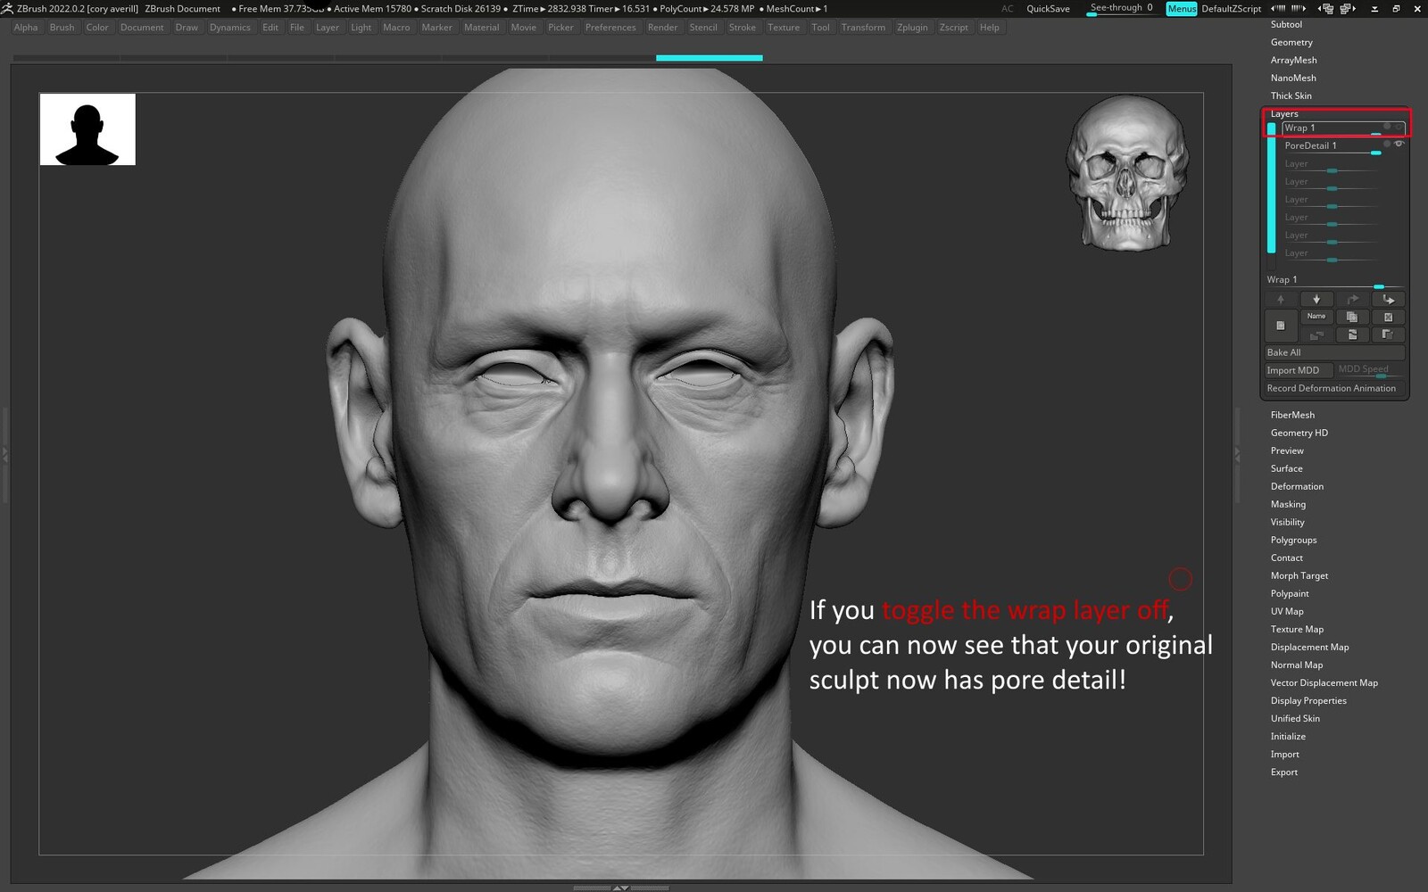
Task: Open the Material menu
Action: coord(482,28)
